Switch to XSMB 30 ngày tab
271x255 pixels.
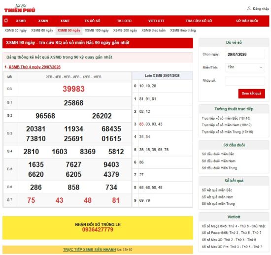(x=16, y=31)
